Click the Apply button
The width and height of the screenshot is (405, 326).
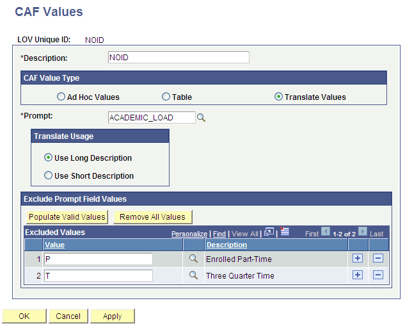[x=113, y=316]
